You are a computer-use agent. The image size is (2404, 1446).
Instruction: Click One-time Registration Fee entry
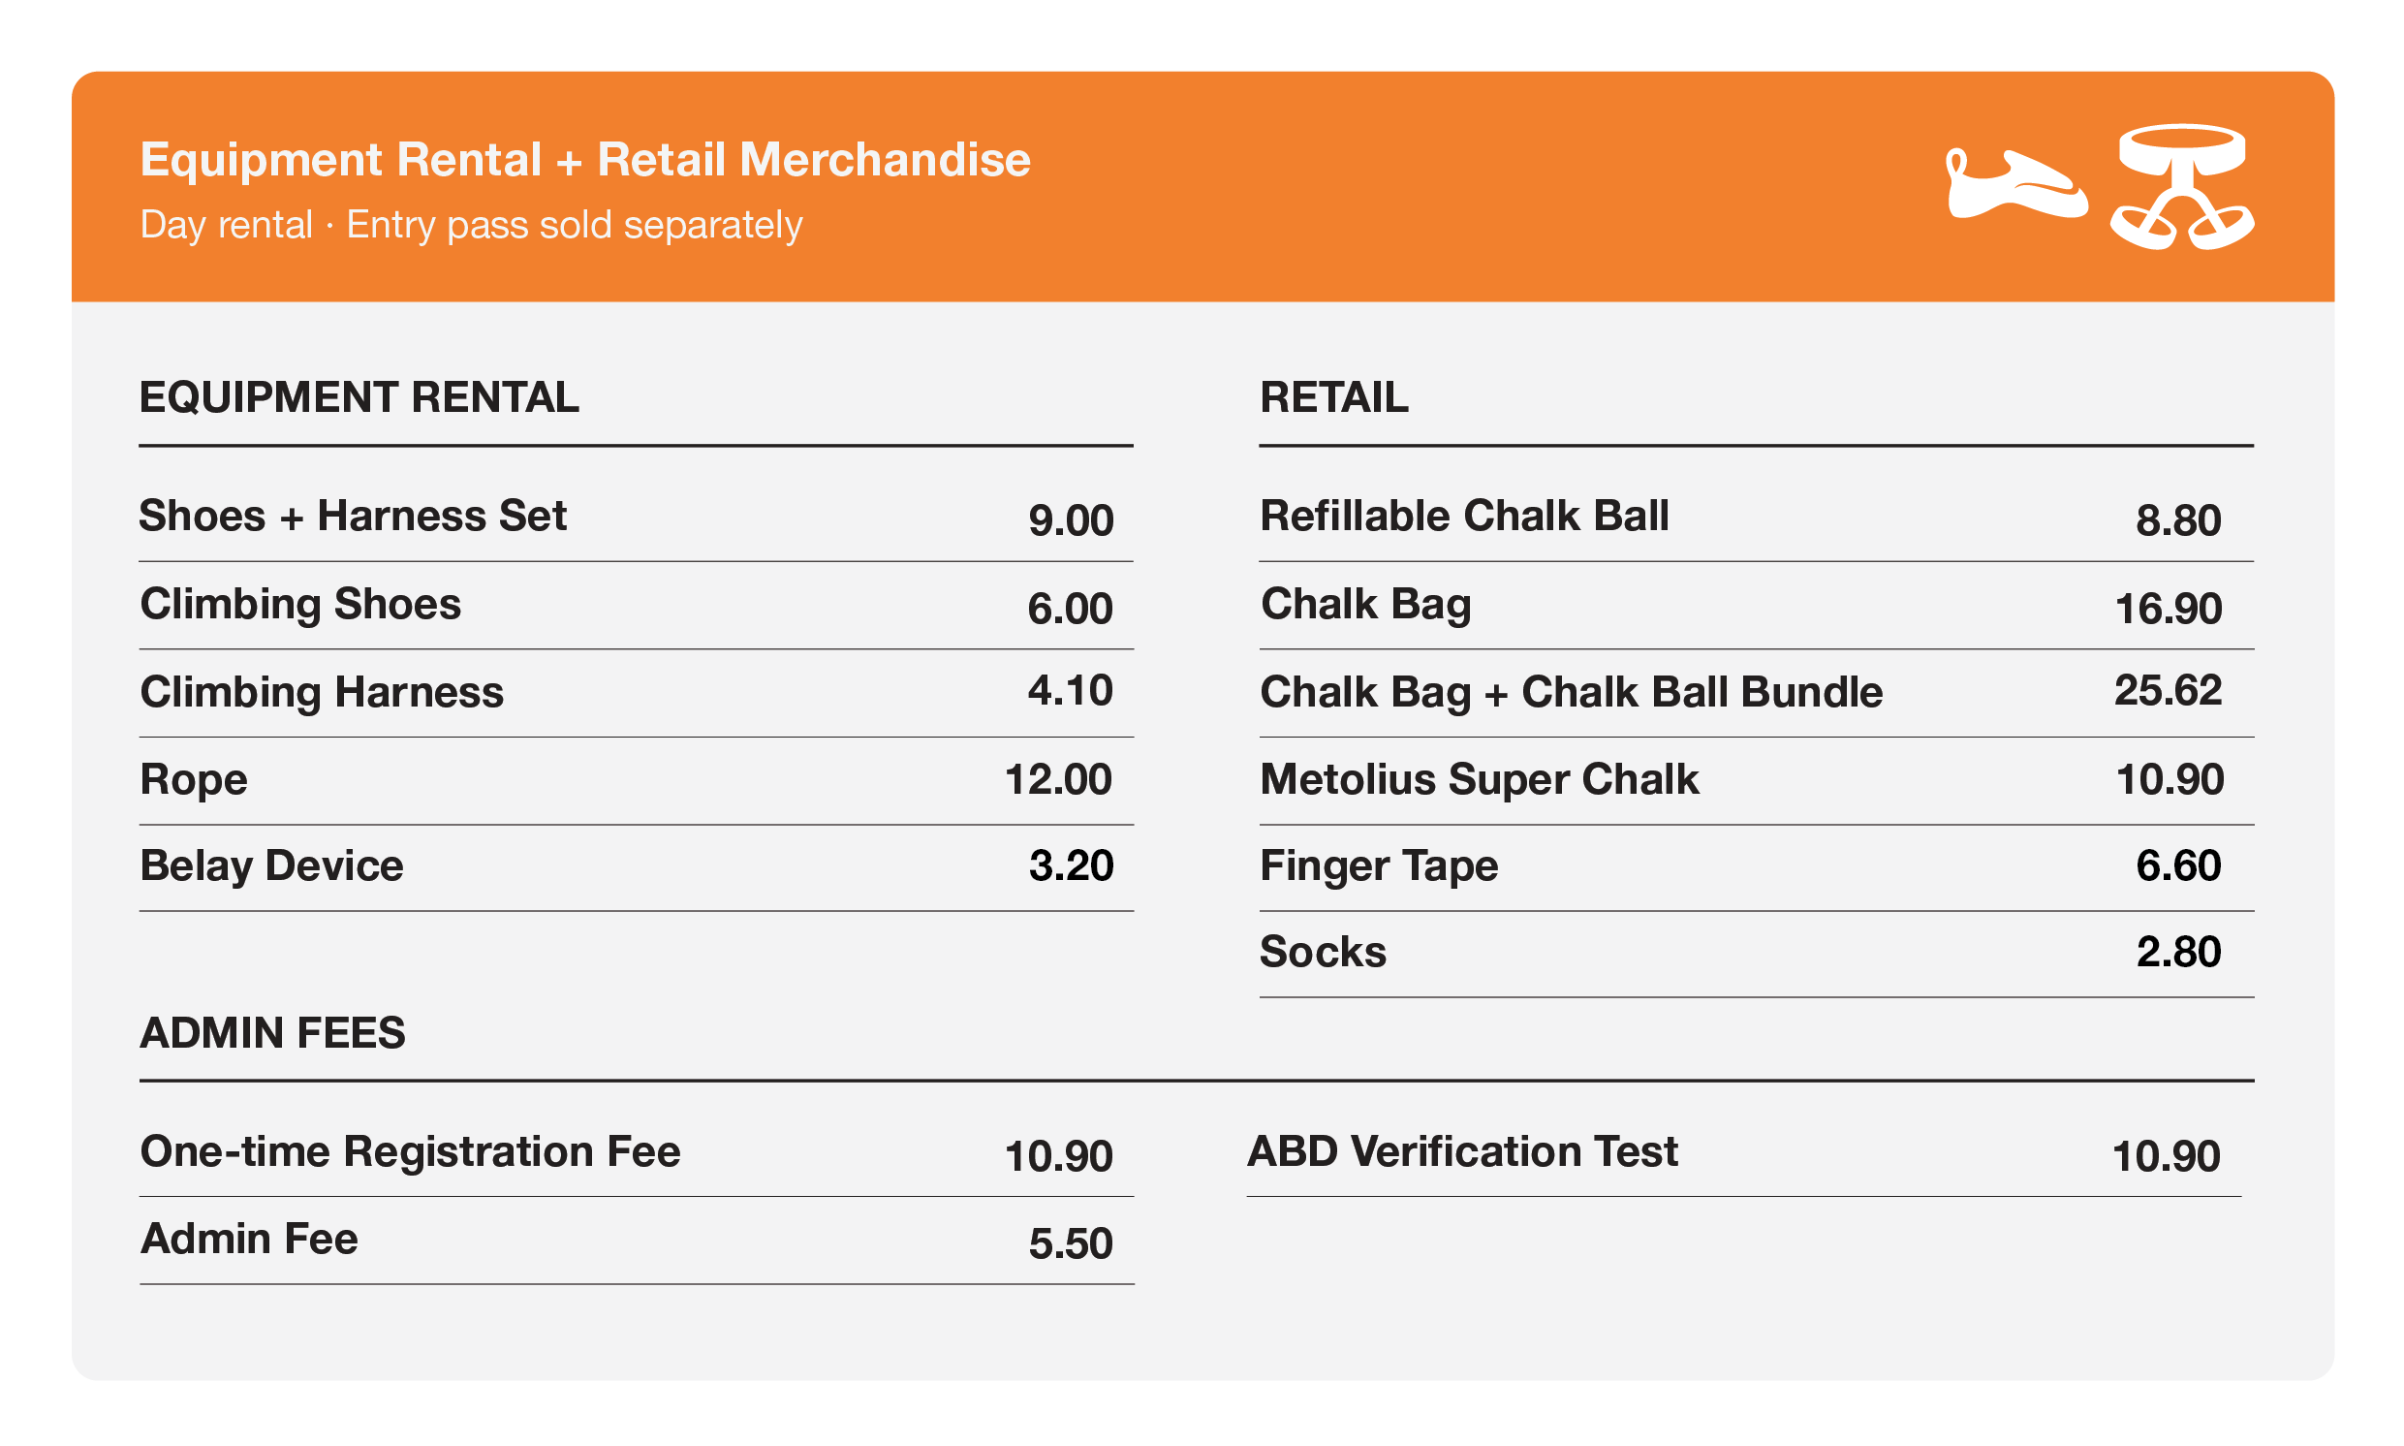pyautogui.click(x=636, y=1152)
